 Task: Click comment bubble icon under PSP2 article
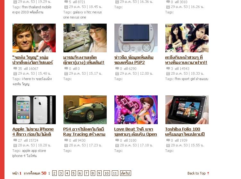(117, 68)
